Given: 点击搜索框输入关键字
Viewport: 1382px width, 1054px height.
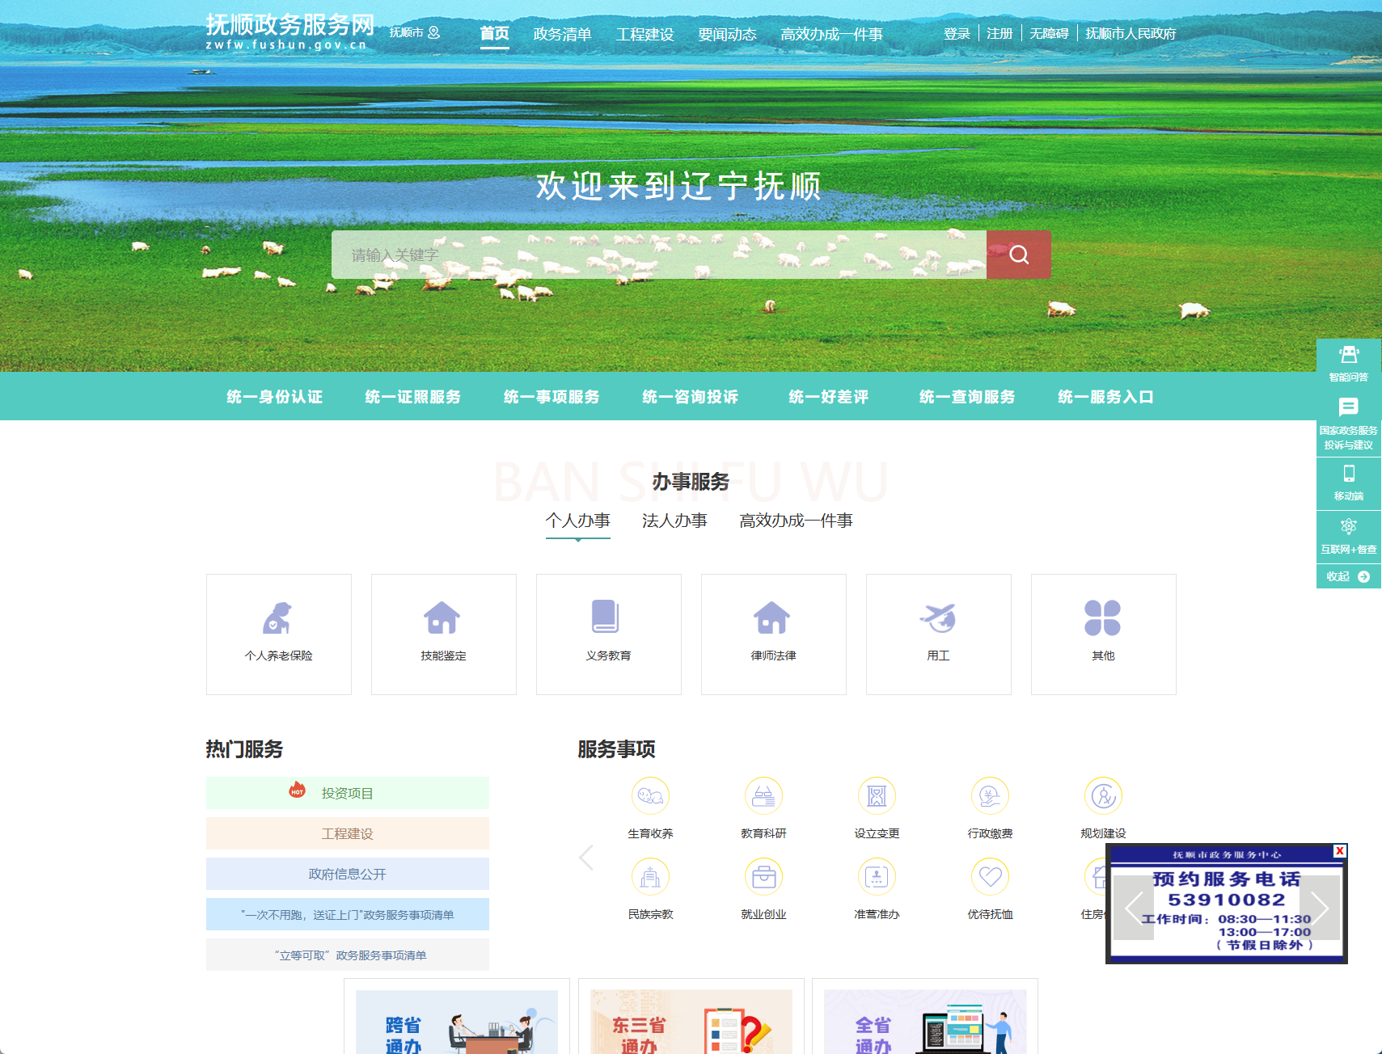Looking at the screenshot, I should pos(647,254).
